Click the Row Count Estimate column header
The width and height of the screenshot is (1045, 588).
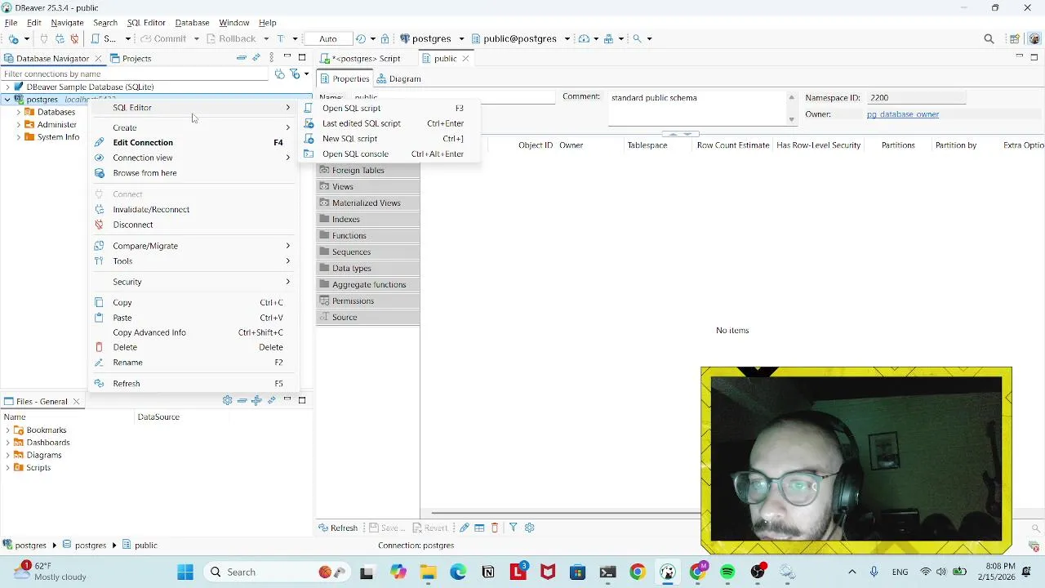tap(733, 145)
